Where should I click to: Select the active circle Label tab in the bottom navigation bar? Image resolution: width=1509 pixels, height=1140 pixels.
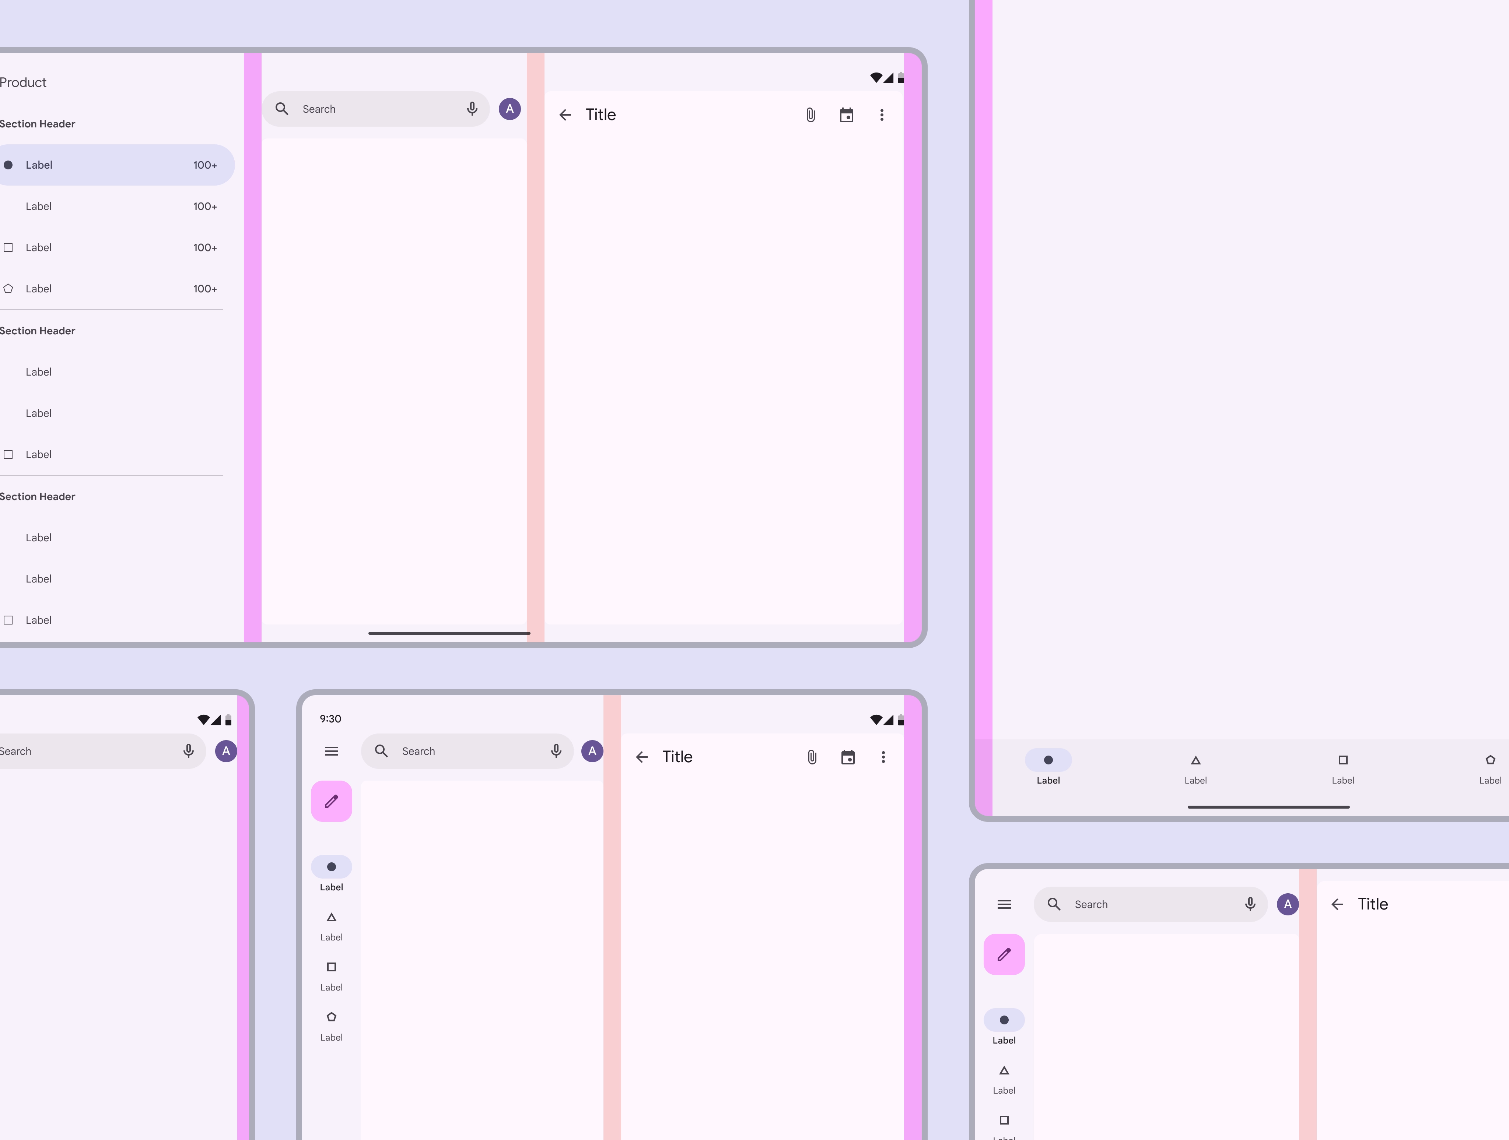(x=1048, y=768)
